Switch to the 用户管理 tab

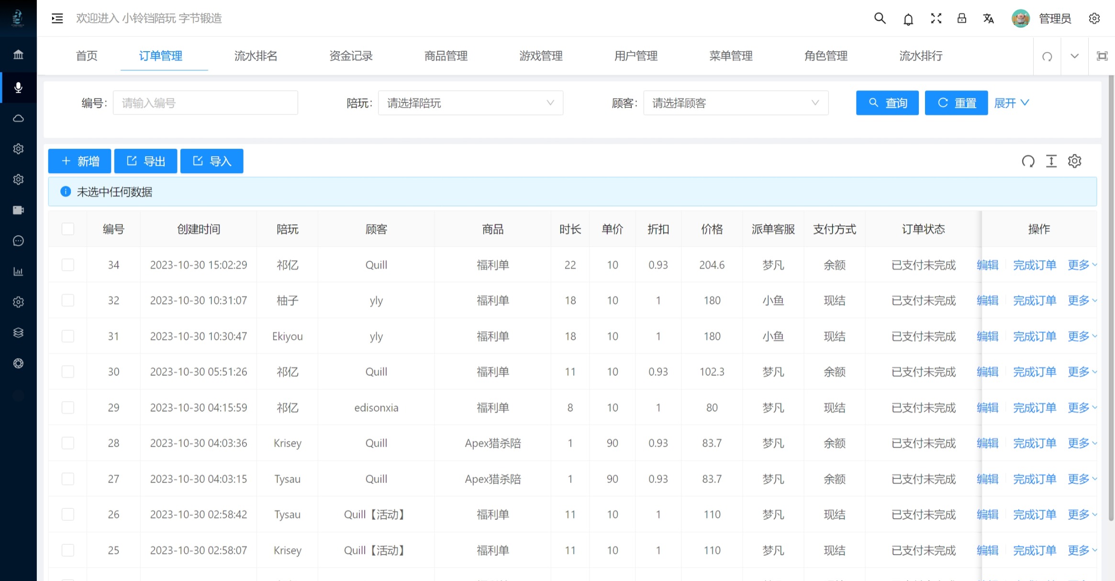coord(636,56)
